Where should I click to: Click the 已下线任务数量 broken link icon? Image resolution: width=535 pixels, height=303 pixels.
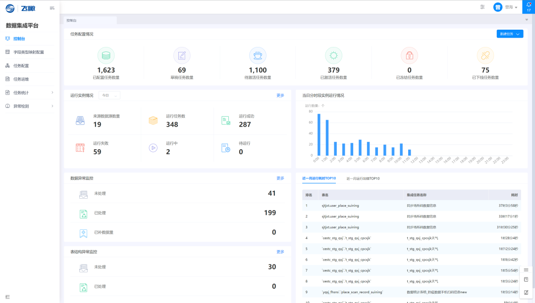tap(485, 55)
